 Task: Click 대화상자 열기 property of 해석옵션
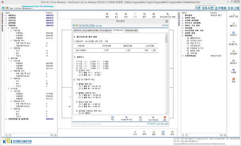(216, 15)
